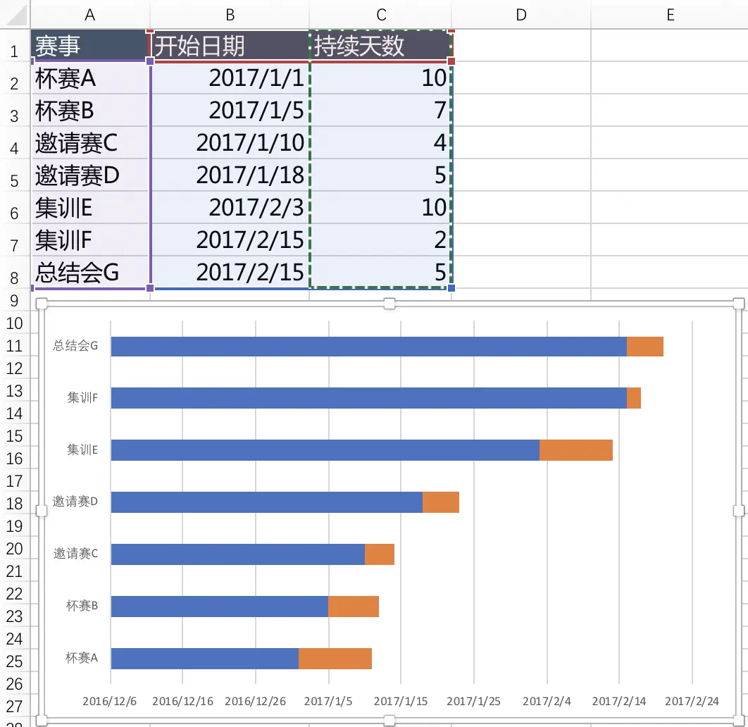The height and width of the screenshot is (727, 748).
Task: Select cell 集训E
Action: (90, 208)
